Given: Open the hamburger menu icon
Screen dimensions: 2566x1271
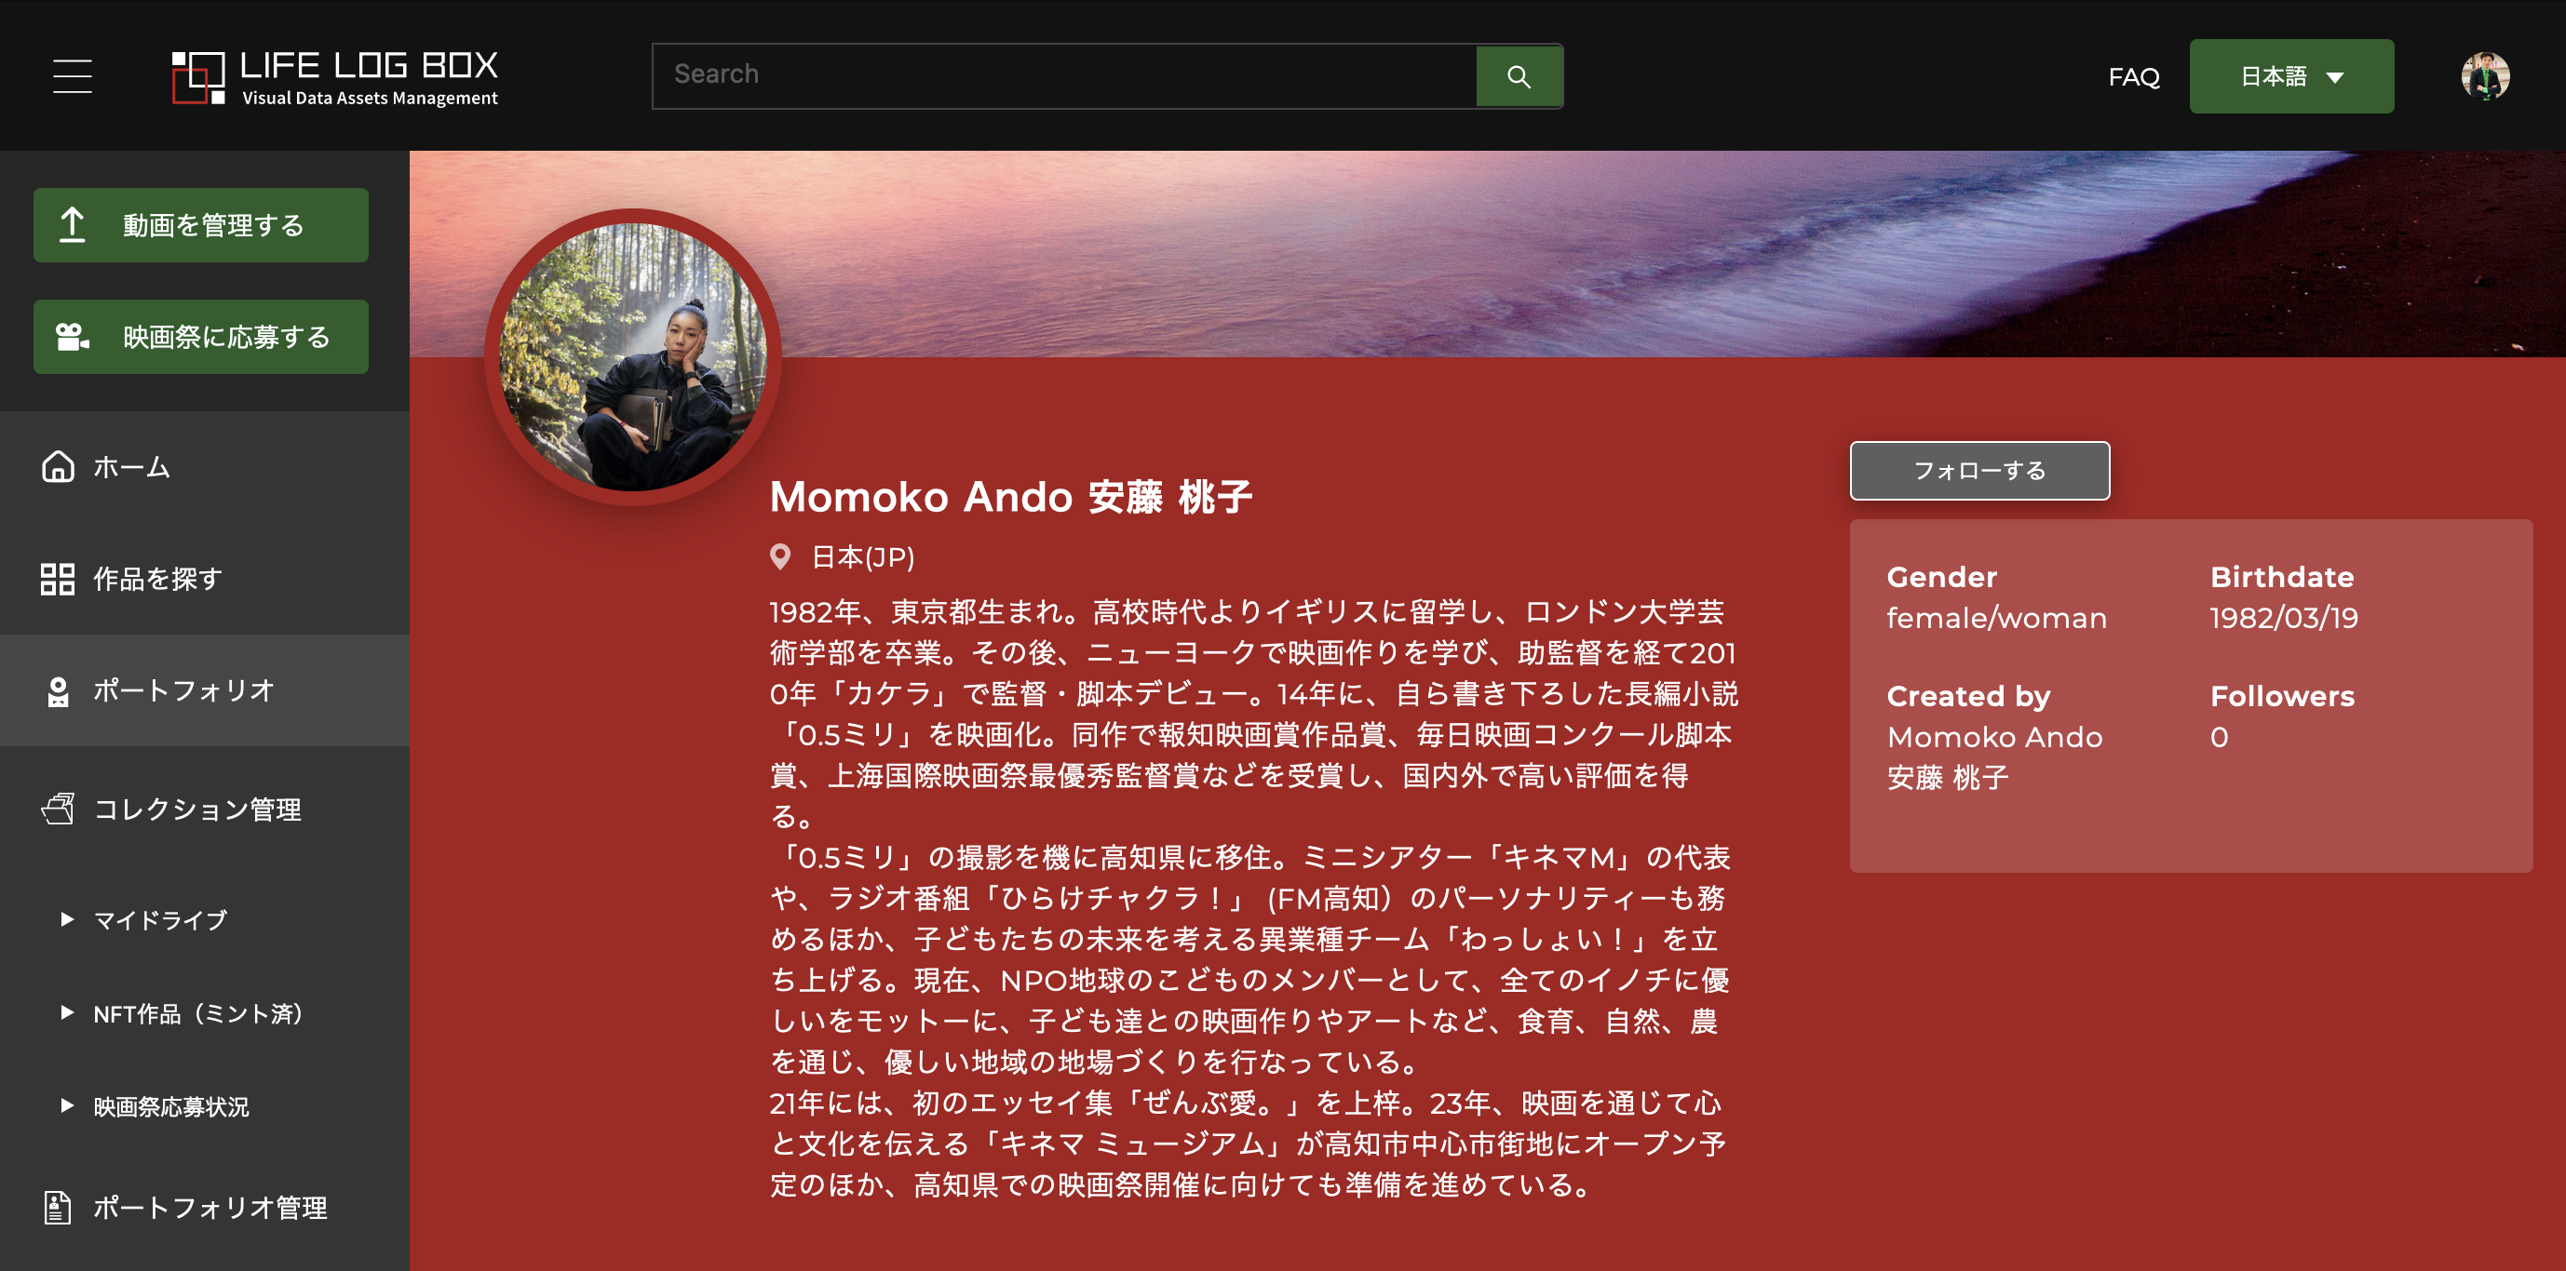Looking at the screenshot, I should 73,75.
